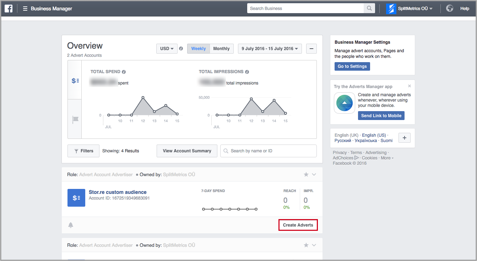Open Help in the top bar

[x=465, y=9]
